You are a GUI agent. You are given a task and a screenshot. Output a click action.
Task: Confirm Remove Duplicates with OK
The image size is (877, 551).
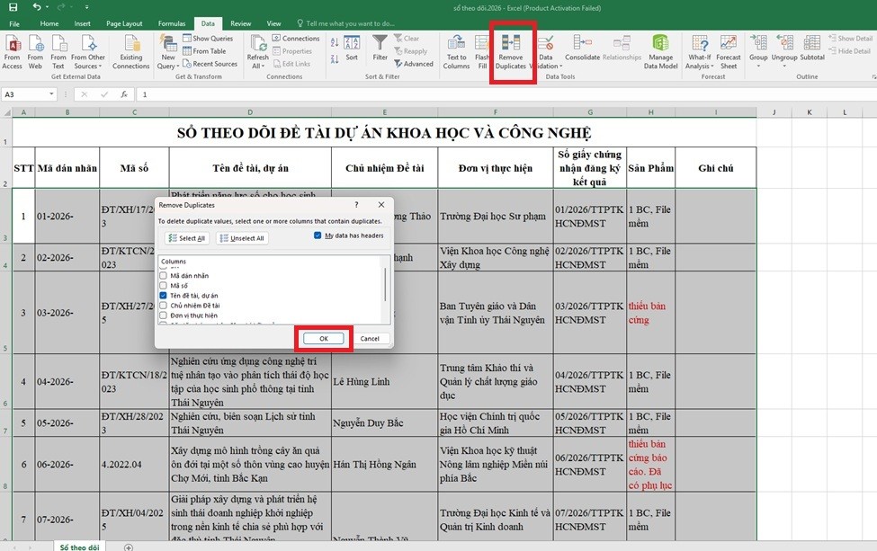click(324, 339)
